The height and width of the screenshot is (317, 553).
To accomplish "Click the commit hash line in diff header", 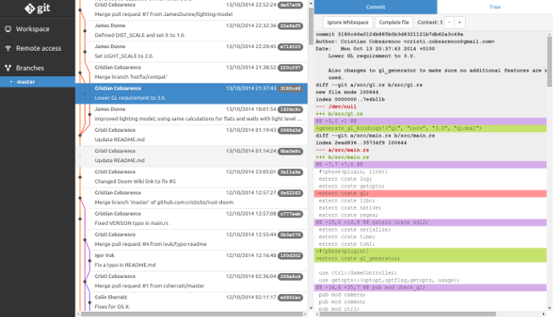I will 390,35.
